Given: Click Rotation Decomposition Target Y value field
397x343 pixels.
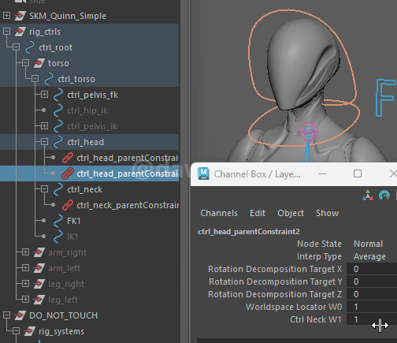Looking at the screenshot, I should point(372,281).
